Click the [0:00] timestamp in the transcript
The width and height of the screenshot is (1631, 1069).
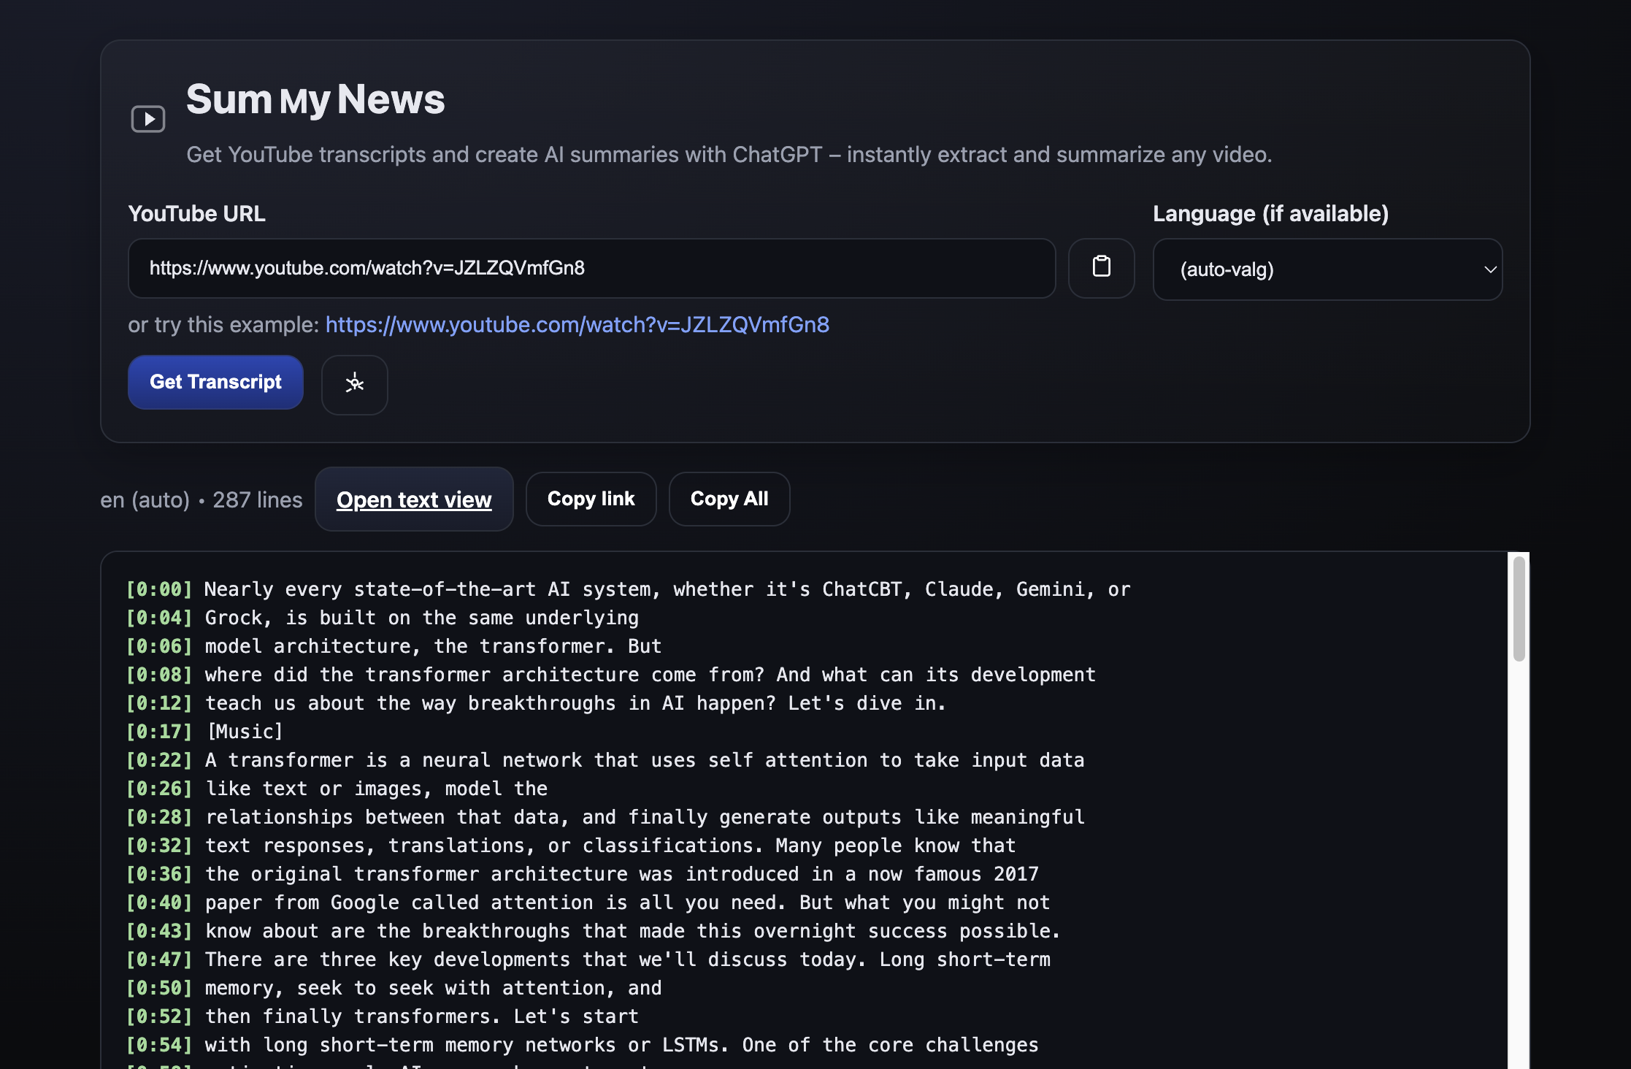tap(158, 589)
